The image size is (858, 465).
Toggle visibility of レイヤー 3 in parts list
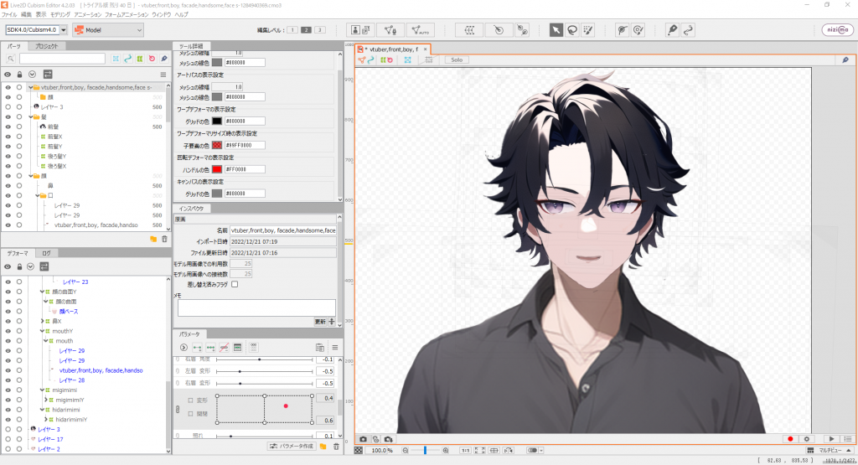click(x=8, y=107)
